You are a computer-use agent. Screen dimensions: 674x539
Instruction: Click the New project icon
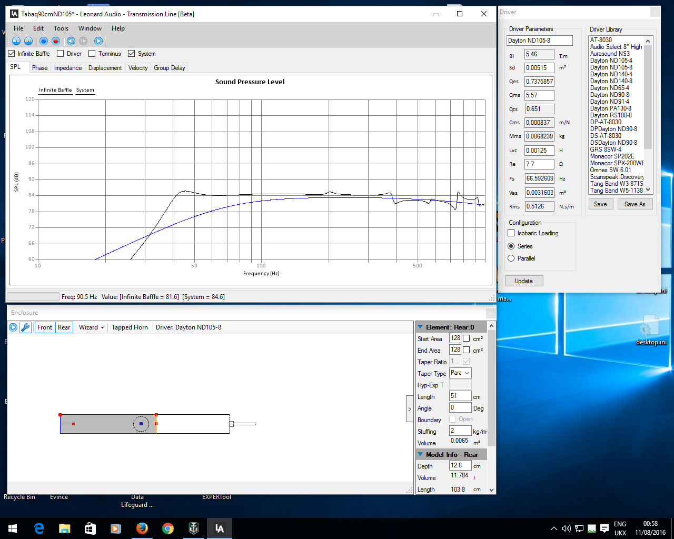16,41
